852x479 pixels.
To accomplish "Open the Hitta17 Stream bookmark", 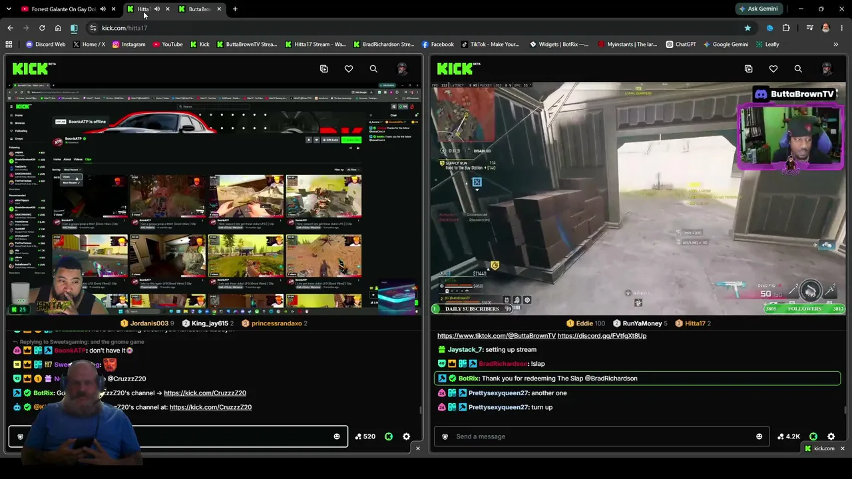I will [316, 45].
